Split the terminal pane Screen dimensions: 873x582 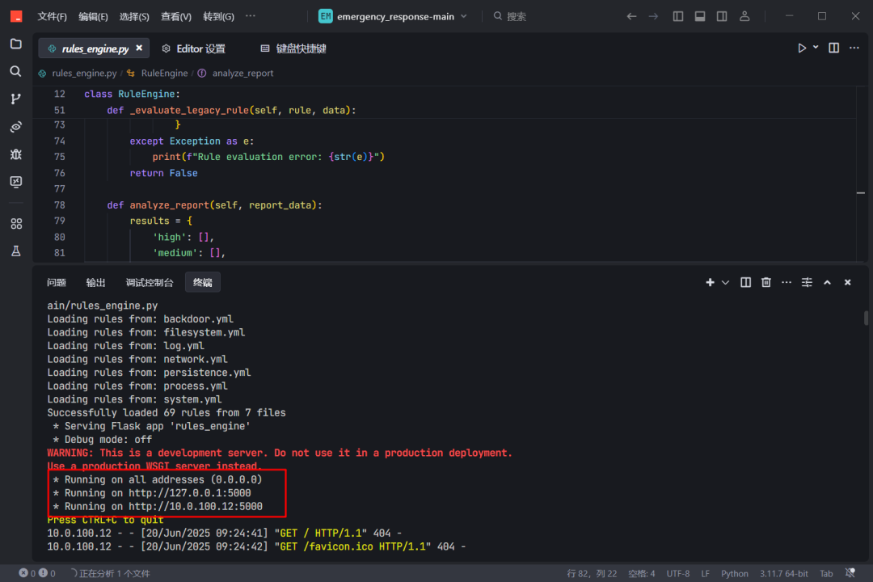click(746, 283)
